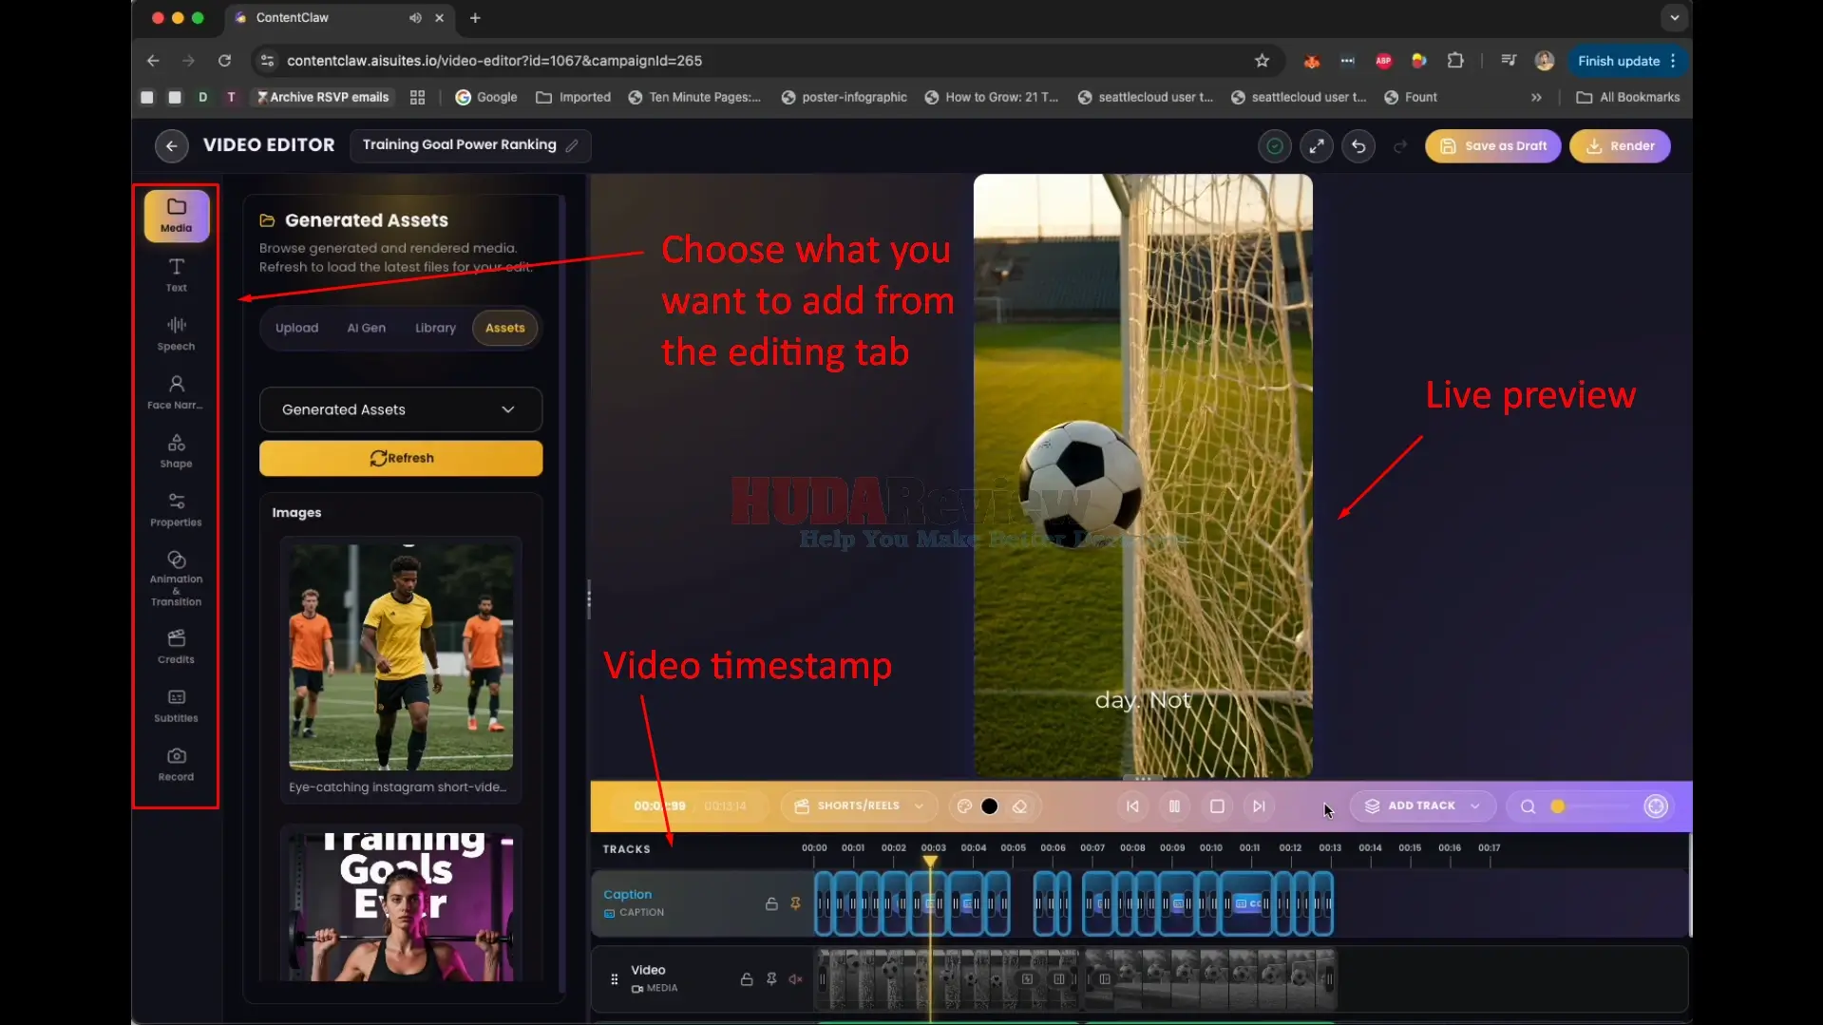Open the Chrome three-dot menu
This screenshot has width=1823, height=1025.
(1674, 61)
